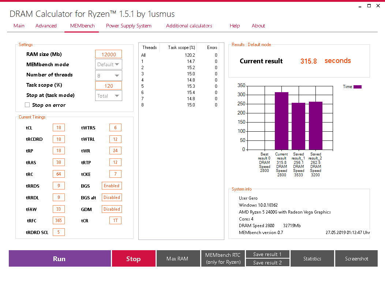Switch to the Advanced tab
The width and height of the screenshot is (385, 282).
pos(46,26)
